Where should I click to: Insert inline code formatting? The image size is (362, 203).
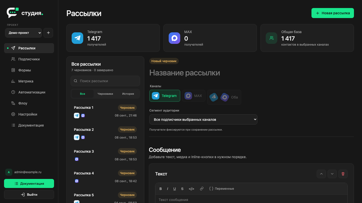(x=192, y=189)
